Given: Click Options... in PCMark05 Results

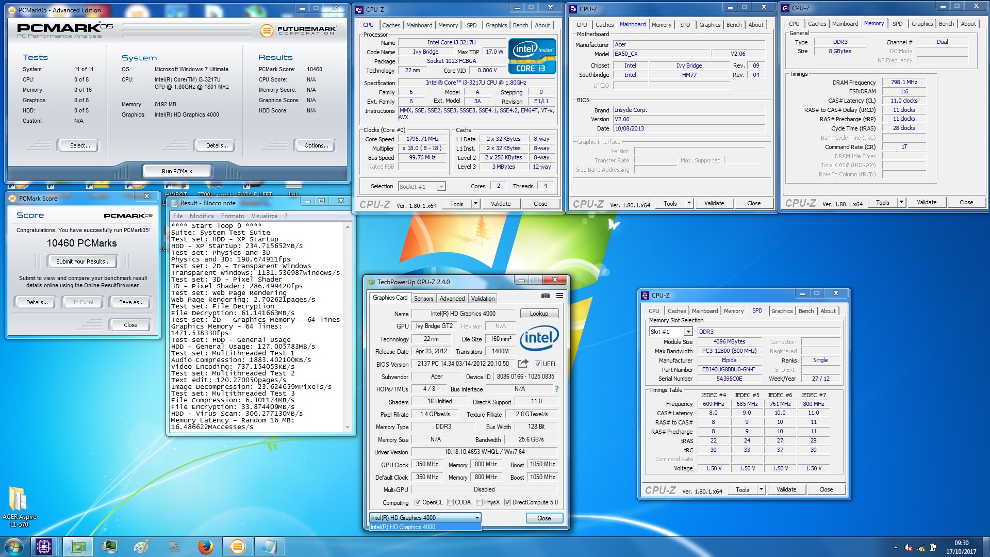Looking at the screenshot, I should tap(316, 145).
